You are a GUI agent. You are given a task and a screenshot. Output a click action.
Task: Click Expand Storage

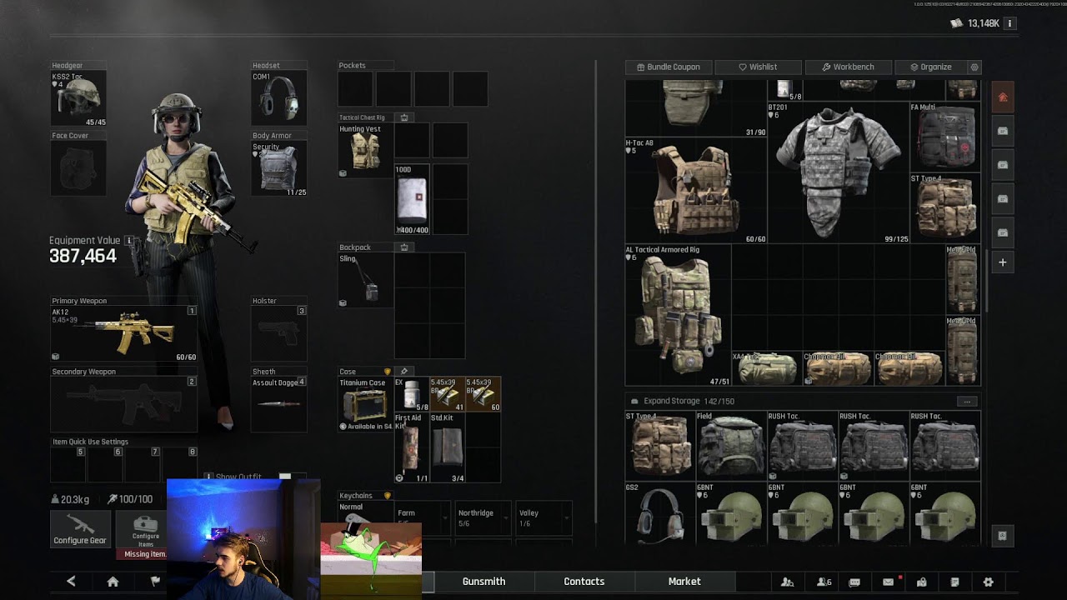pyautogui.click(x=672, y=401)
